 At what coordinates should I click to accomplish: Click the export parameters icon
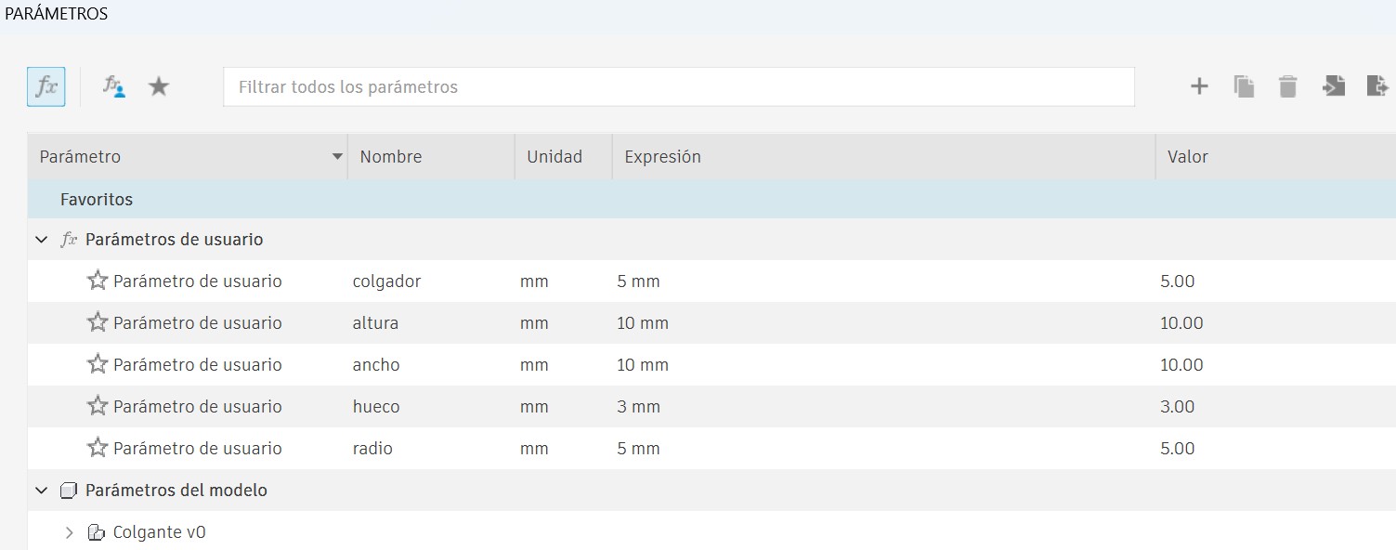pyautogui.click(x=1377, y=85)
